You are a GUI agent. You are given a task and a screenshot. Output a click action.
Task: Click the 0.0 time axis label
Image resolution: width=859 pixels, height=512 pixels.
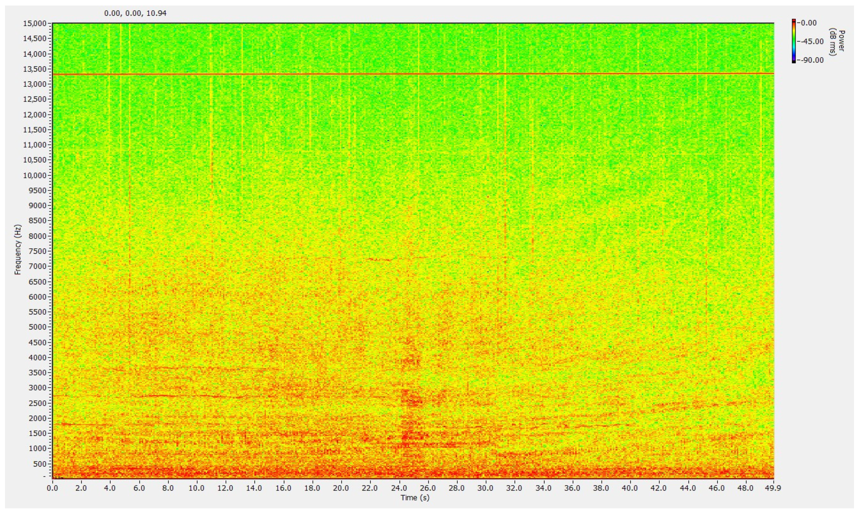click(x=52, y=488)
